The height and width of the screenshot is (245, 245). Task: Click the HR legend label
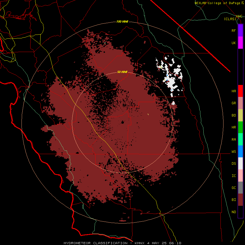tap(234, 127)
